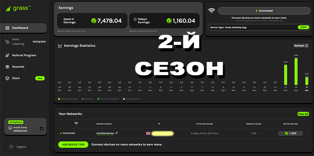
Task: Click the desktop monitor icon
Action: coord(10,128)
